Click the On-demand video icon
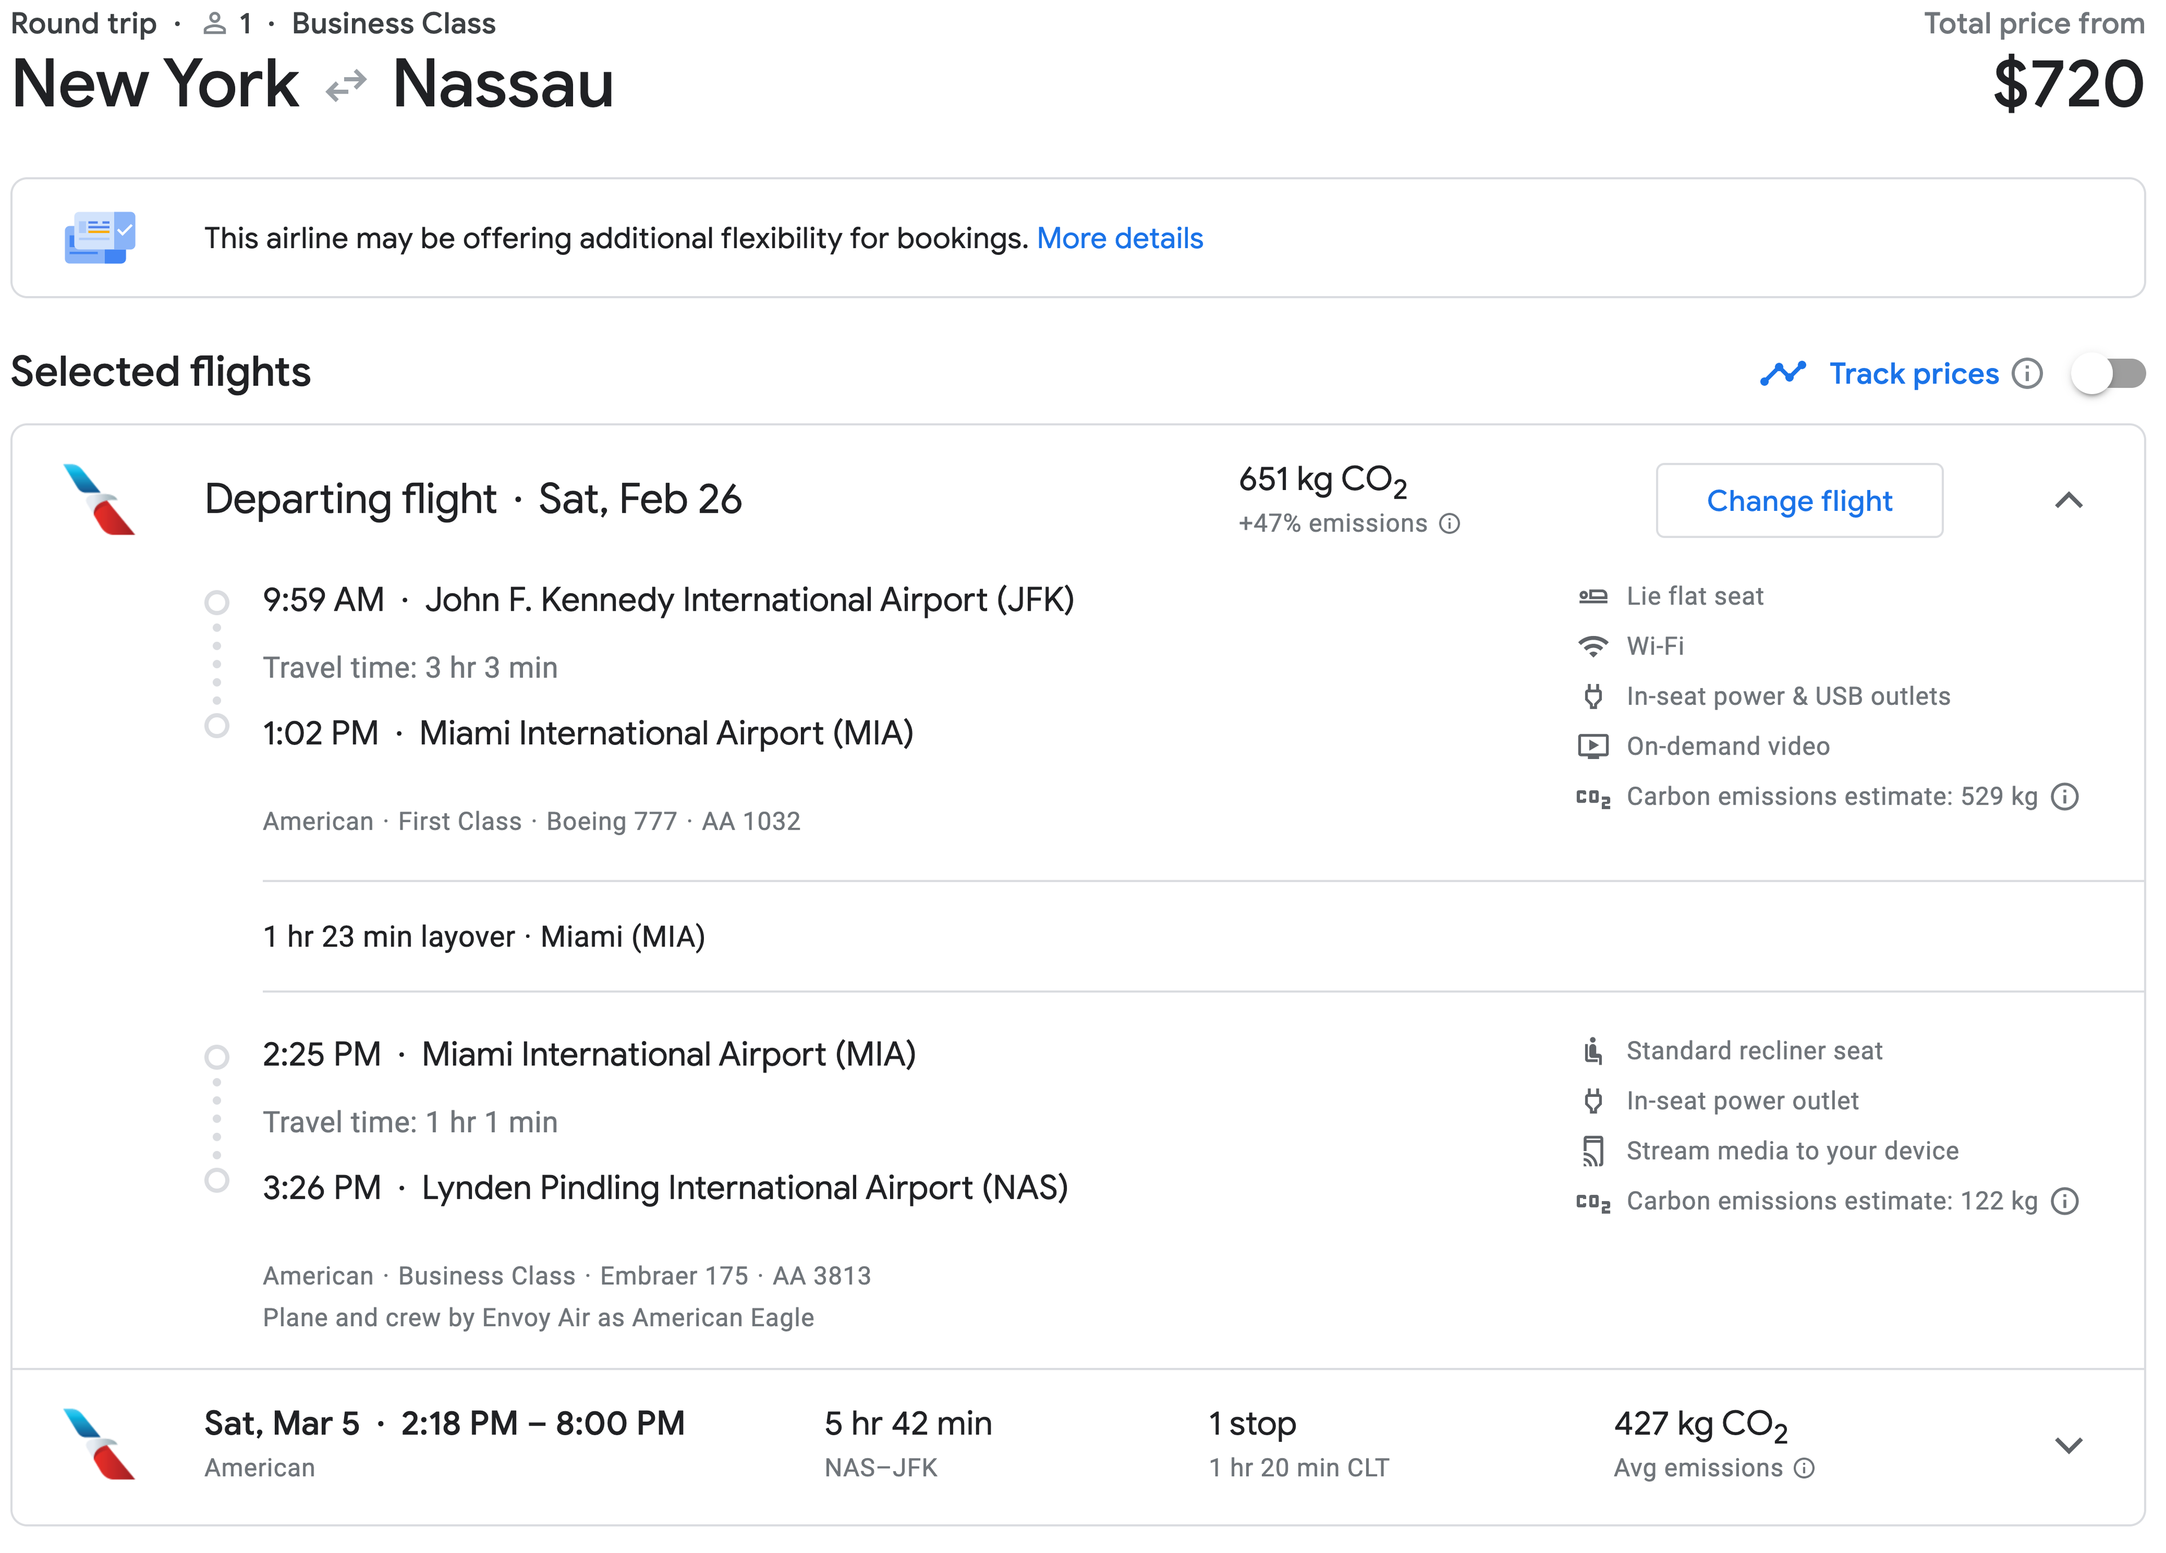2166x1553 pixels. (x=1593, y=747)
